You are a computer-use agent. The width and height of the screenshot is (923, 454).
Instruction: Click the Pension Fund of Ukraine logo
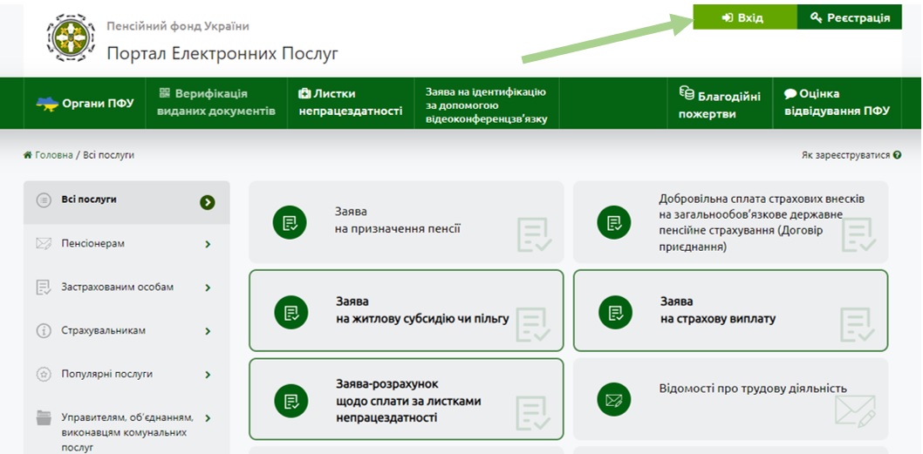(71, 37)
